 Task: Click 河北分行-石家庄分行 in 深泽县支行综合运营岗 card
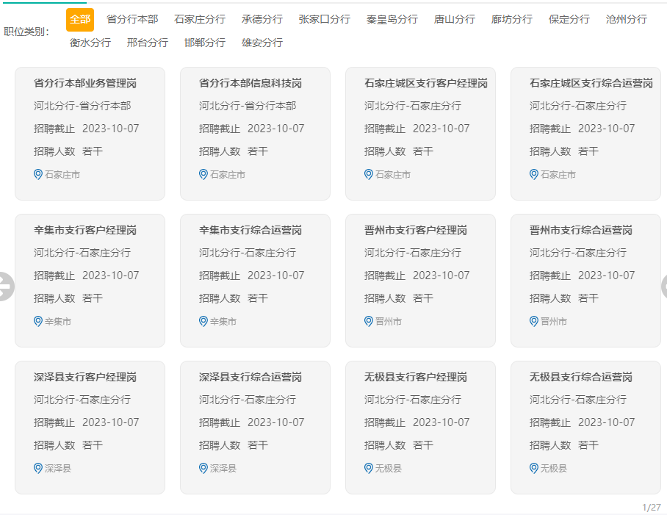[x=248, y=400]
